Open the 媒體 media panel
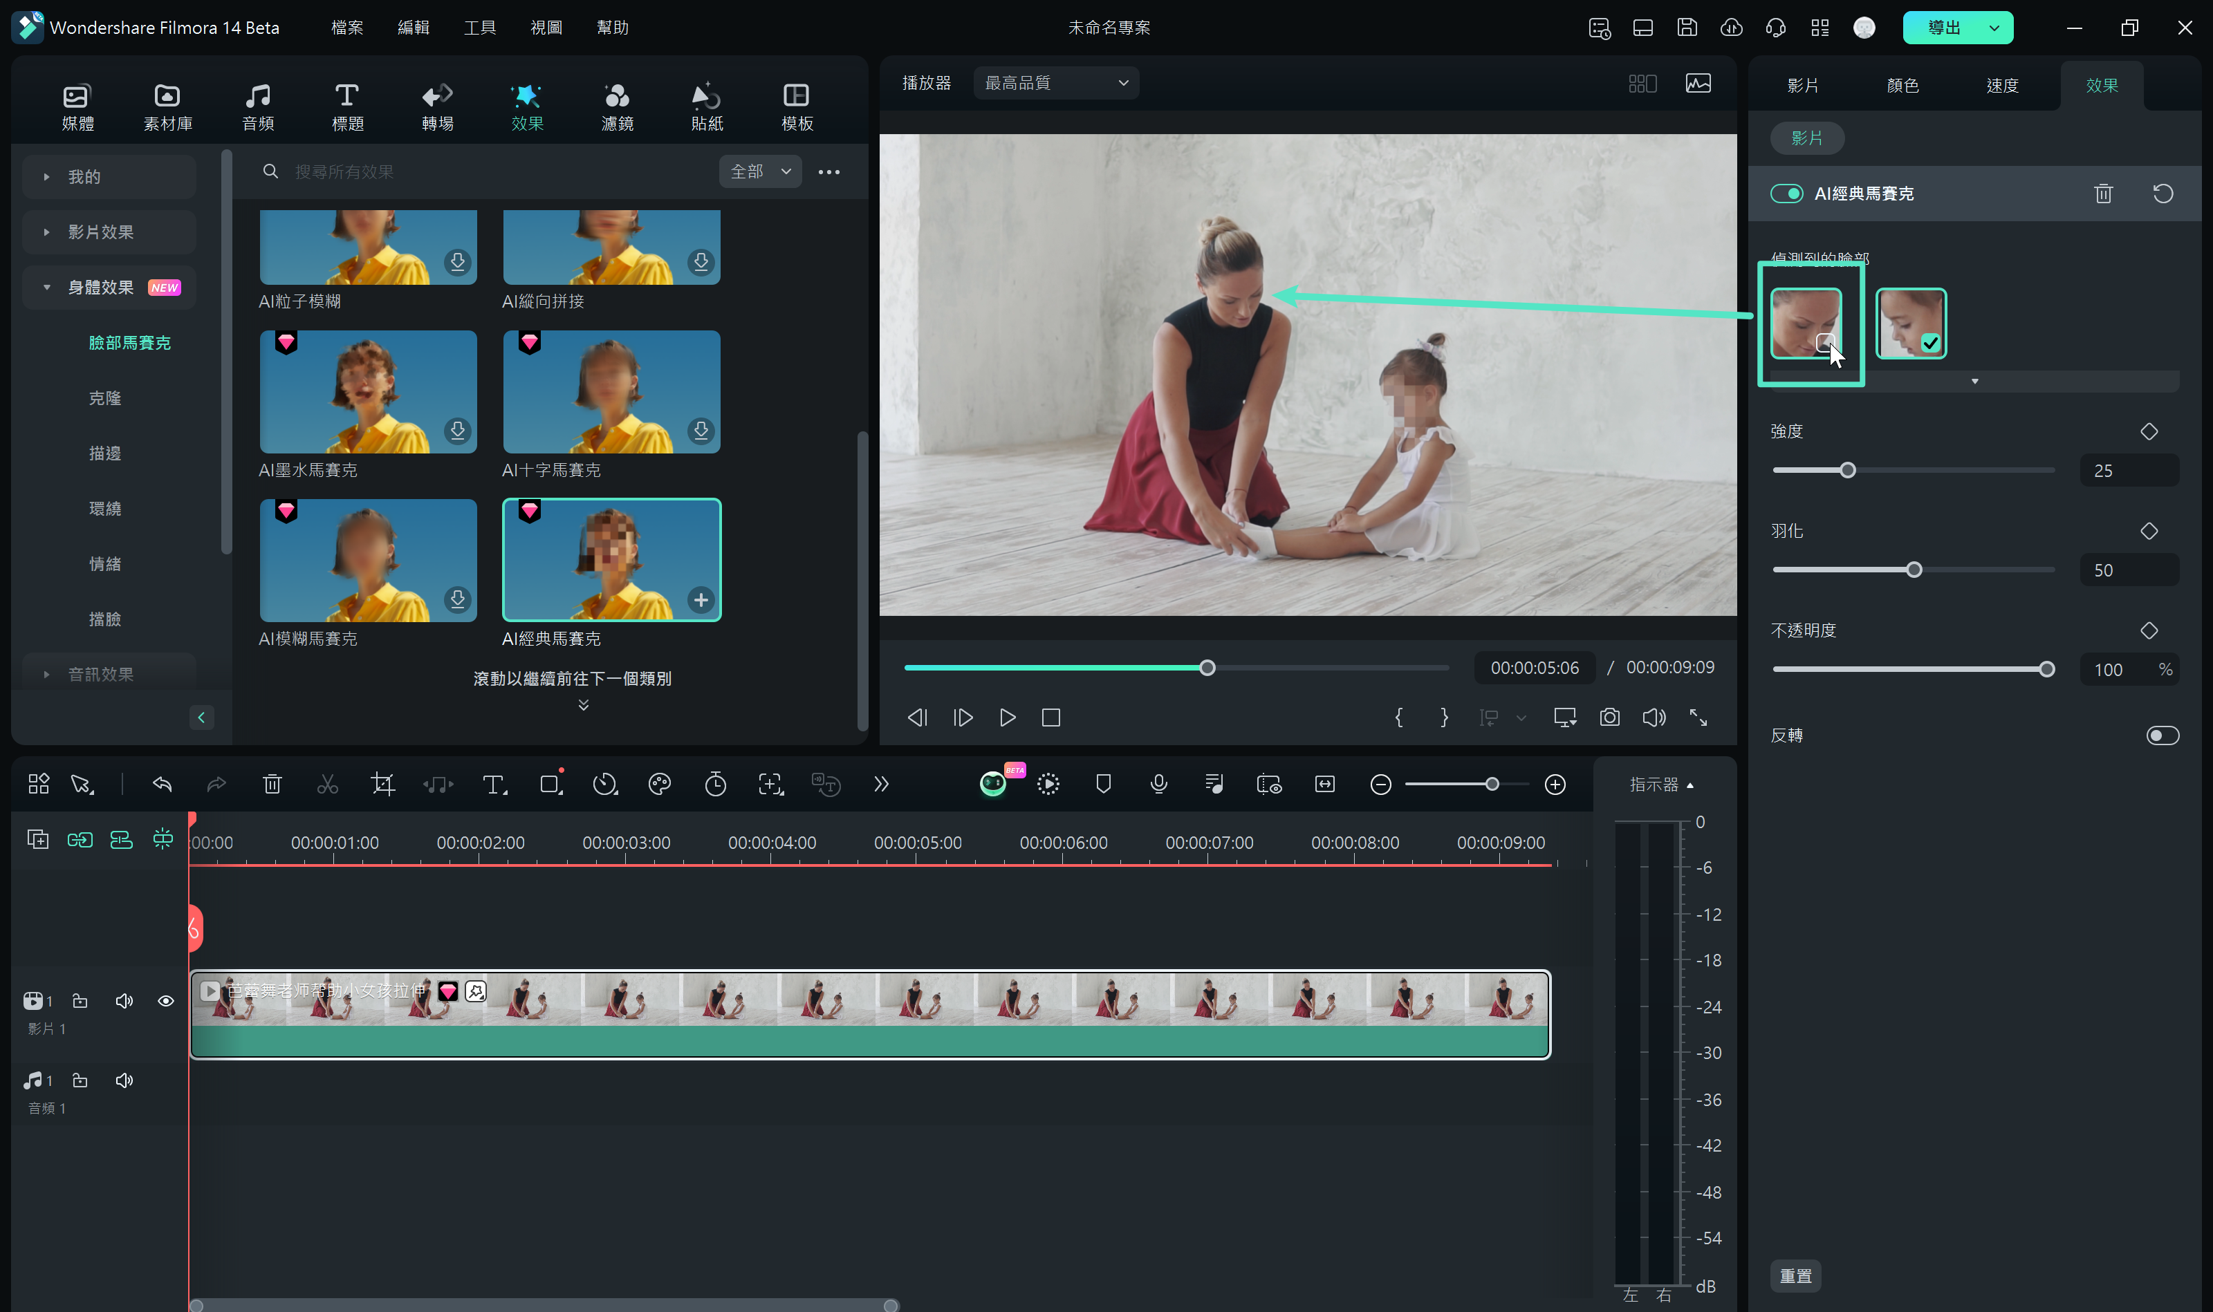This screenshot has height=1312, width=2213. pos(77,106)
